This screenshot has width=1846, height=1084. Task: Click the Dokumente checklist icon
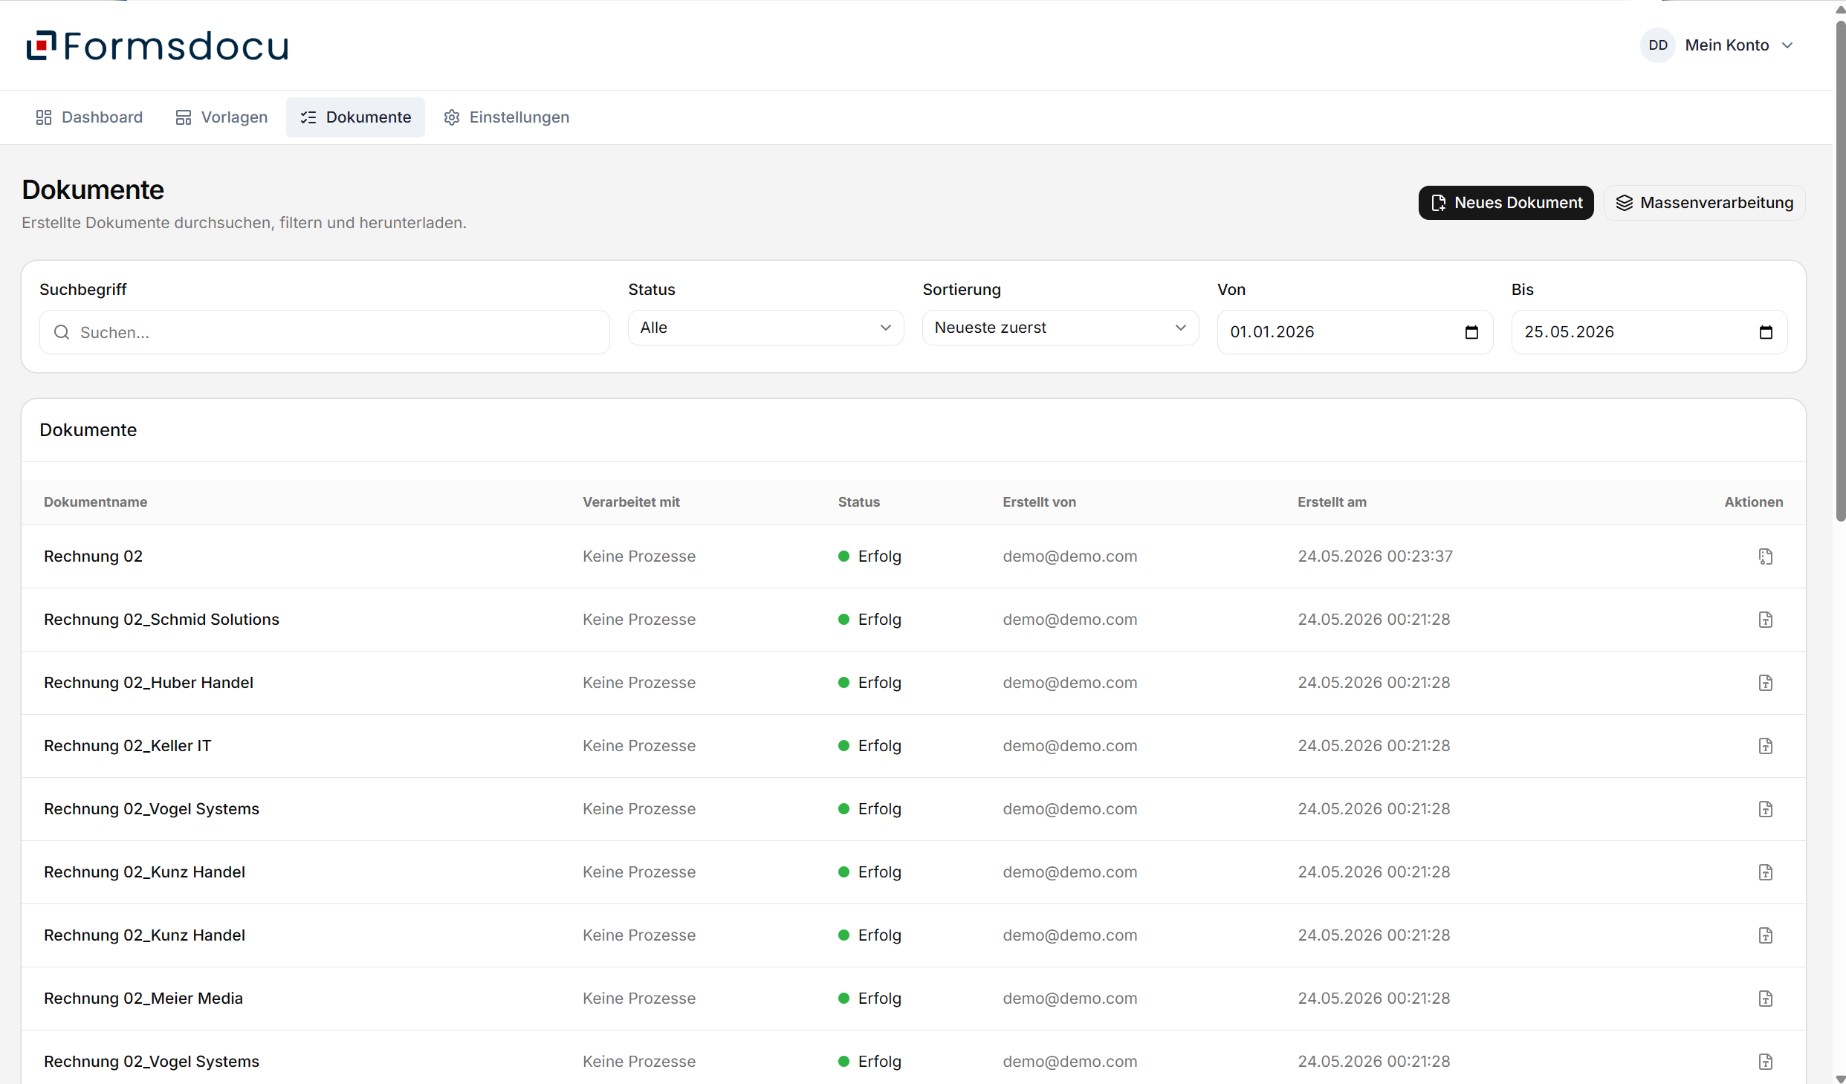point(308,117)
